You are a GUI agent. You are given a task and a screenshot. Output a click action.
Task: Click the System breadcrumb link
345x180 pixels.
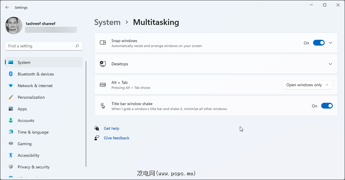click(107, 22)
